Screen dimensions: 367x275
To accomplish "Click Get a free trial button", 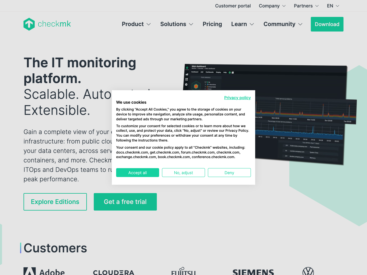I will (125, 202).
